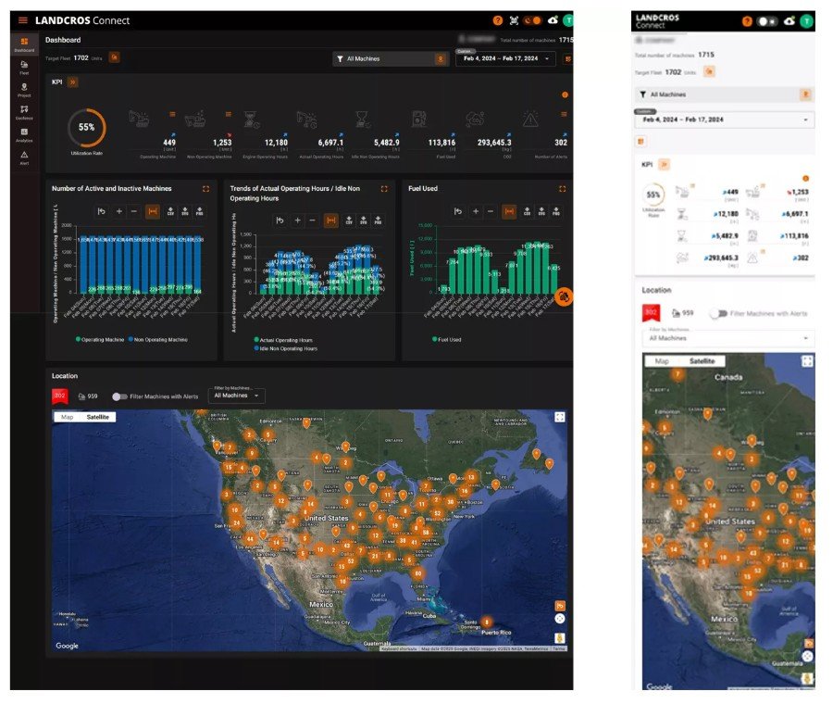Expand Filter by Machines dropdown above desktop map

click(x=237, y=396)
